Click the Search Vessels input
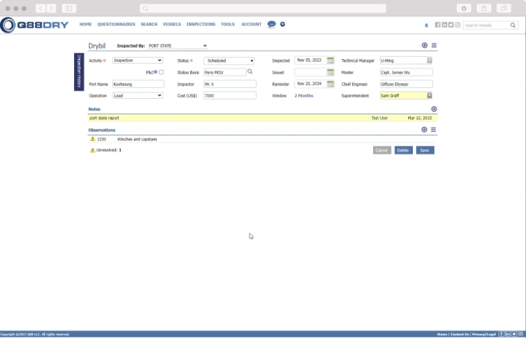Screen dimensions: 526x338 point(486,25)
